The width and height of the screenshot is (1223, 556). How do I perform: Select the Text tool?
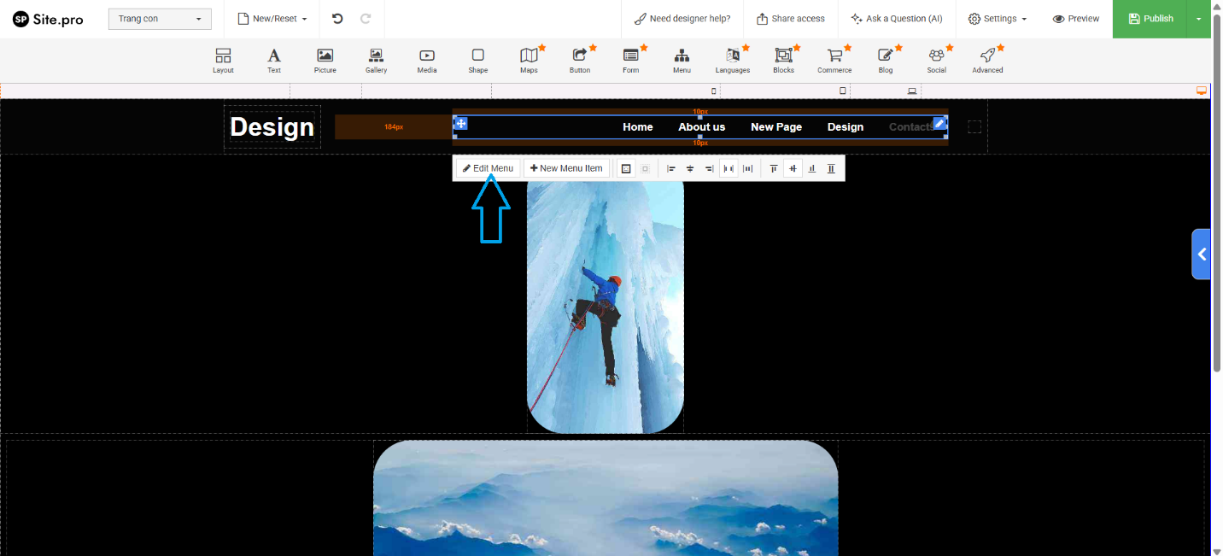(x=274, y=60)
